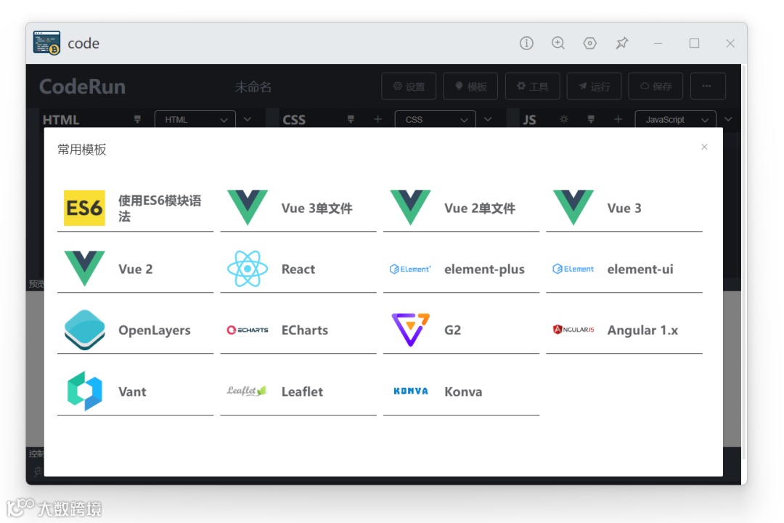Click the 模板 templates button
Screen dimensions: 784x523
470,86
